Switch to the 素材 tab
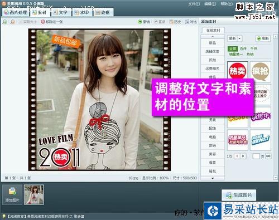The image size is (279, 220). [40, 12]
